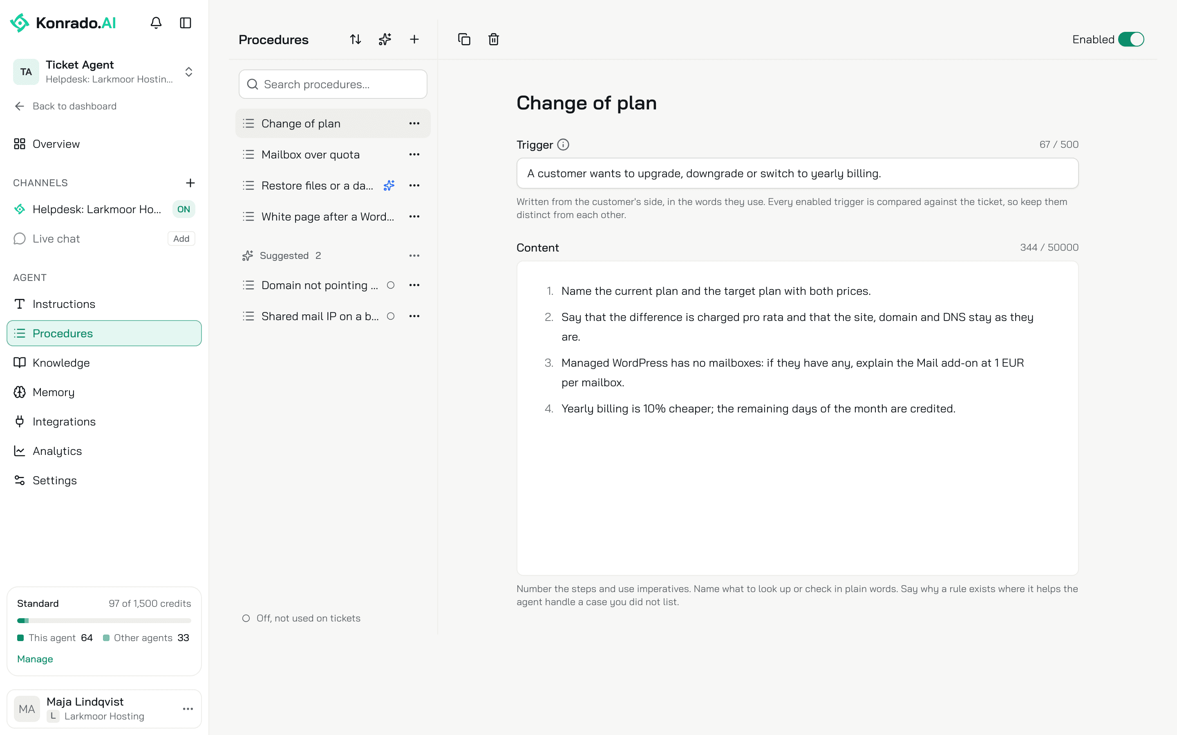The width and height of the screenshot is (1177, 735).
Task: Add a channel with the plus beside CHANNELS
Action: point(190,183)
